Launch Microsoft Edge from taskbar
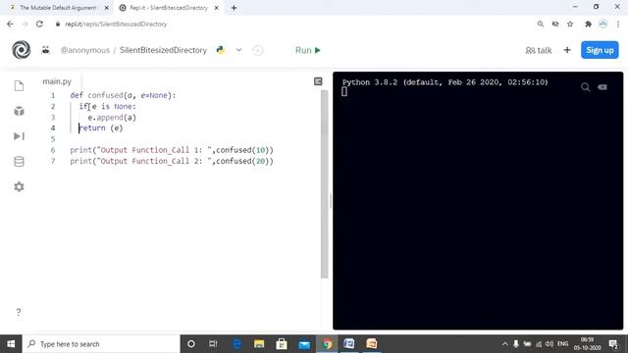628x353 pixels. coord(237,344)
